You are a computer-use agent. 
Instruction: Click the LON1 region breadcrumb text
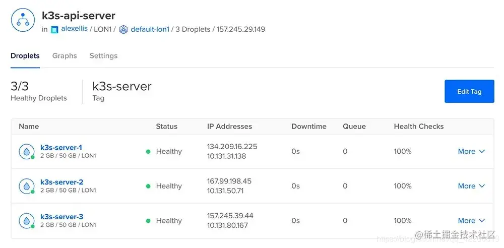[102, 29]
